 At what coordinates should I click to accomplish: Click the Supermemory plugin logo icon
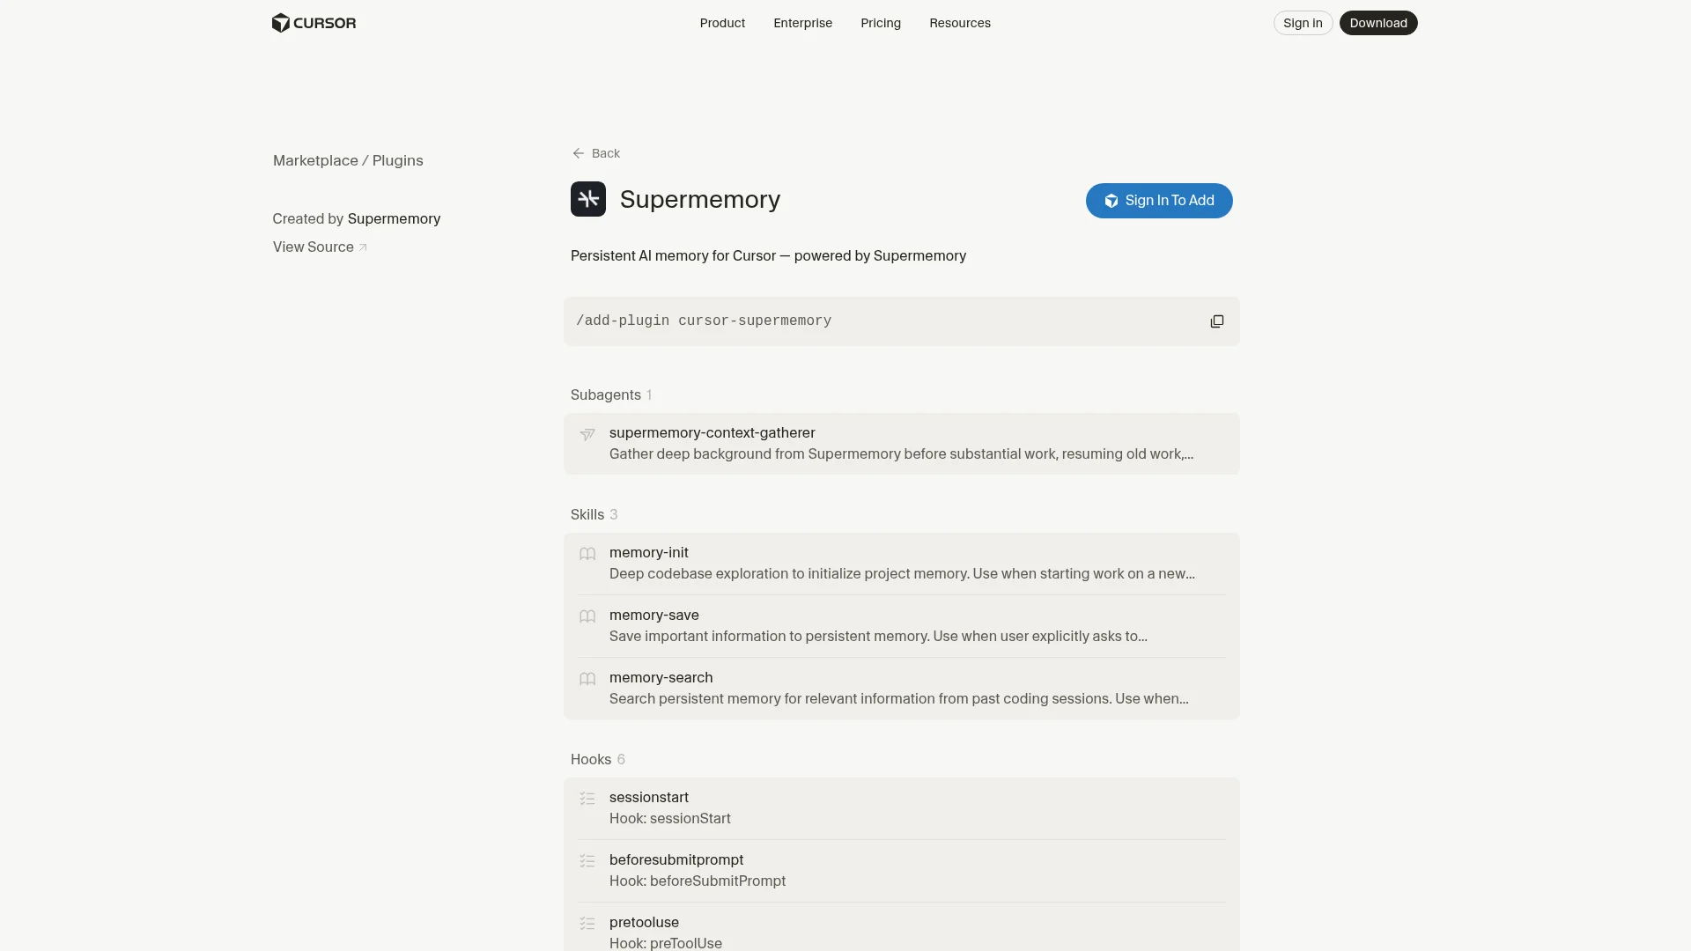[588, 199]
